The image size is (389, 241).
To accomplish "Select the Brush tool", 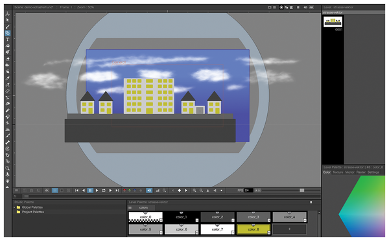I will [x=7, y=27].
